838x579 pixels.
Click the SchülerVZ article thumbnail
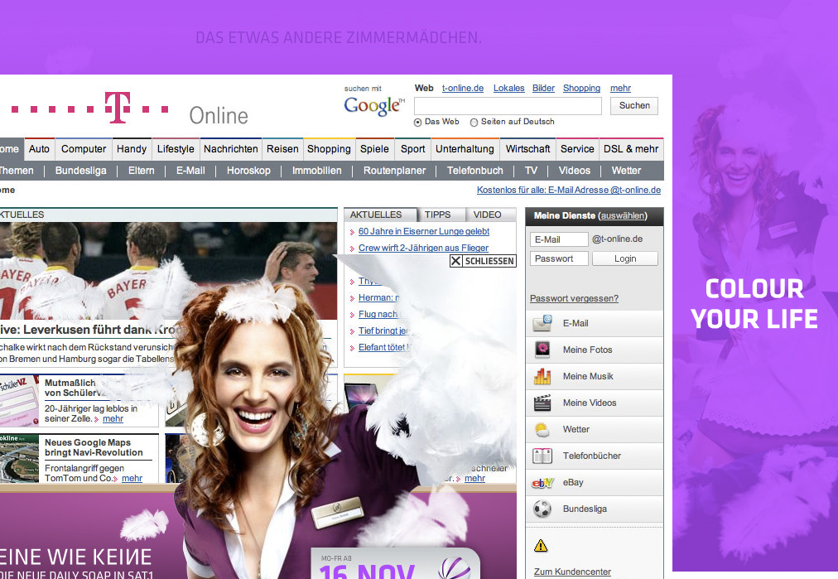(x=19, y=400)
